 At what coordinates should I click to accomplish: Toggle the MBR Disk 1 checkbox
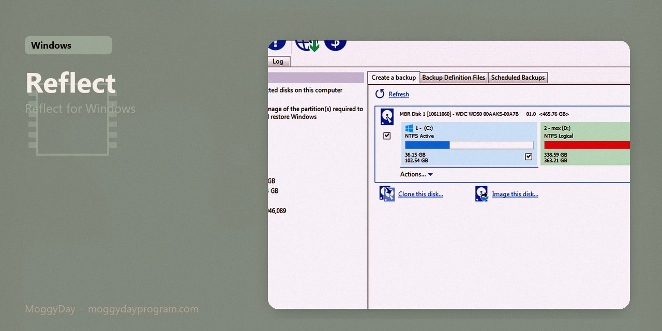click(387, 136)
